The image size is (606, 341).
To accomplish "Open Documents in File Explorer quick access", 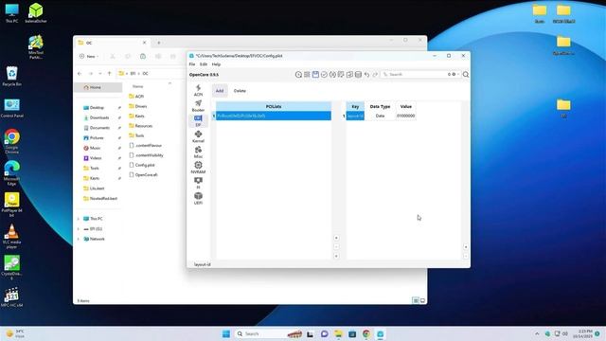I will coord(99,128).
